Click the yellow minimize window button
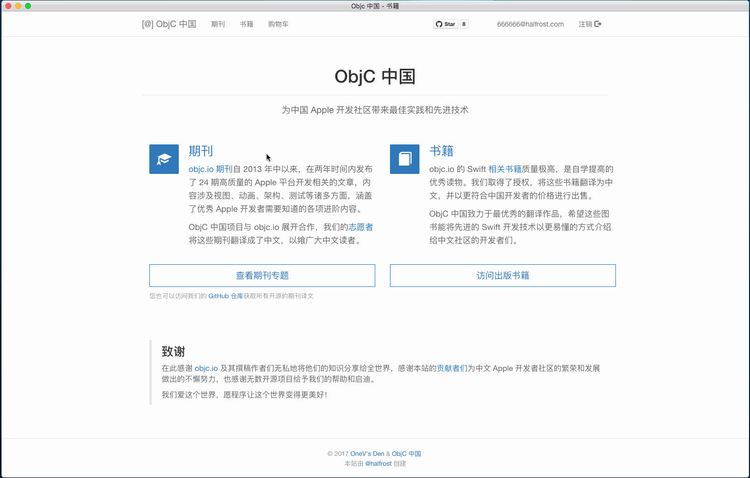Image resolution: width=750 pixels, height=478 pixels. point(18,6)
